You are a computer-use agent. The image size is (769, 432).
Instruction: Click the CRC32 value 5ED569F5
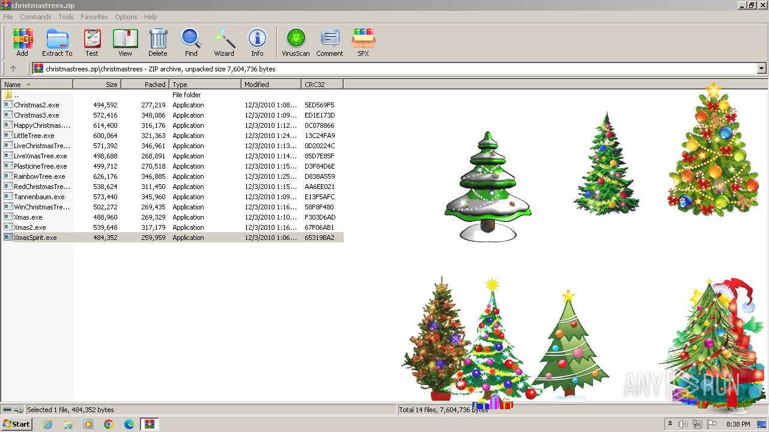(320, 105)
